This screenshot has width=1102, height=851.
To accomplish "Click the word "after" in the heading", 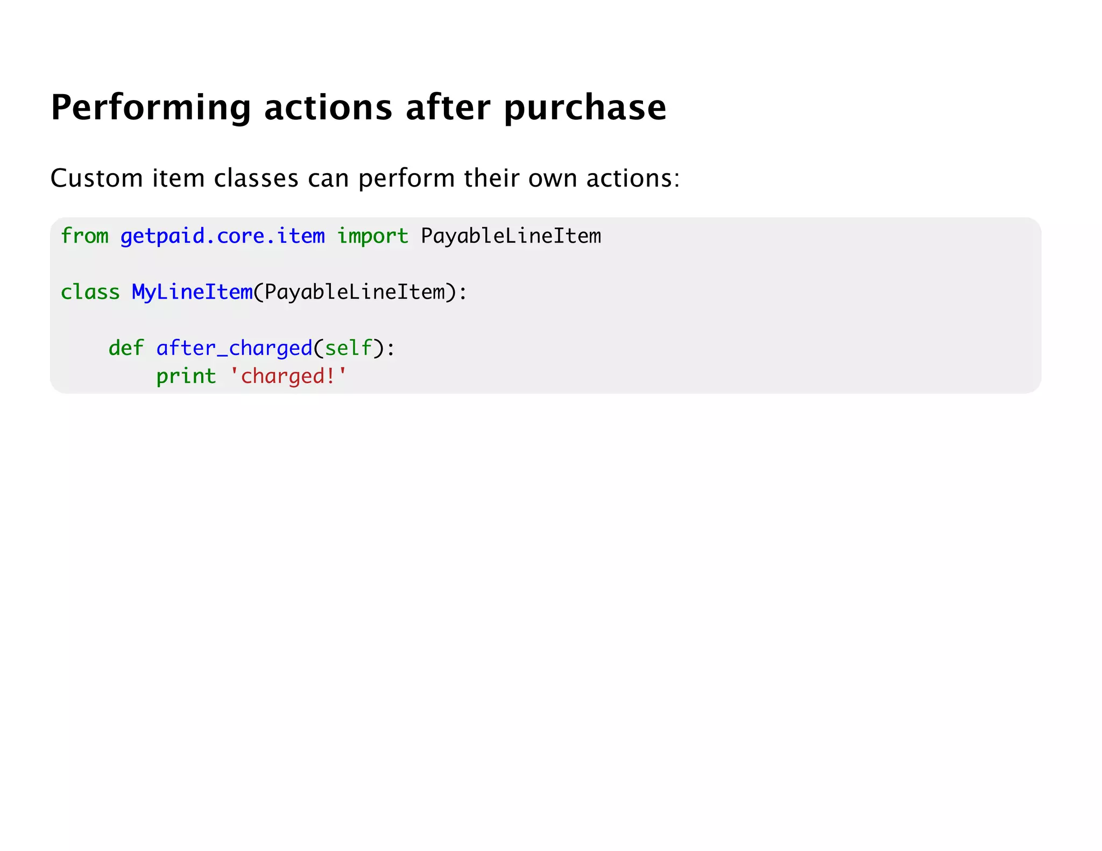I will coord(448,108).
